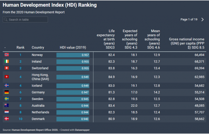Focus the Search in table field
The image size is (209, 134).
coord(28,20)
